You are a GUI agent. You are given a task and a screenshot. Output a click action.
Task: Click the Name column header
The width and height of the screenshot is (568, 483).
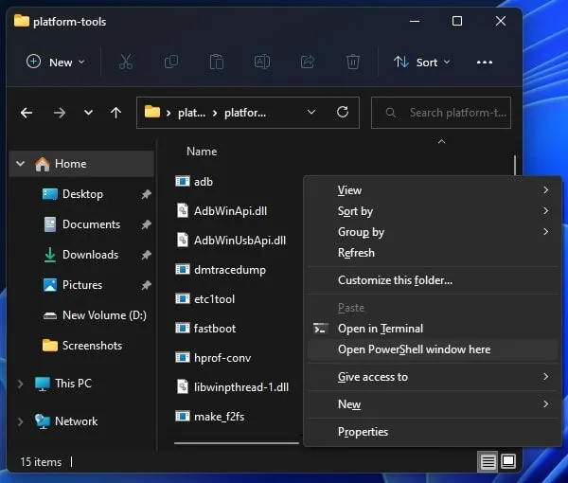coord(202,152)
